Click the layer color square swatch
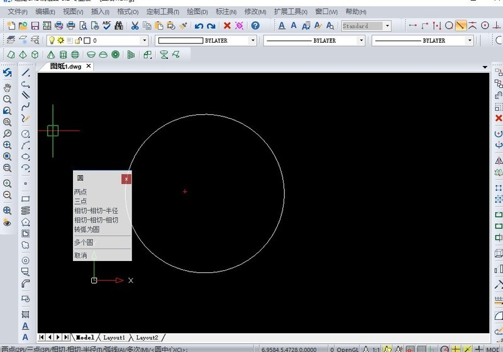Image resolution: width=503 pixels, height=352 pixels. pyautogui.click(x=87, y=40)
